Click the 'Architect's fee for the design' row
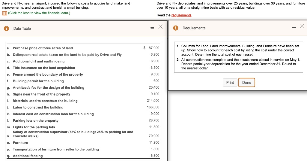307x161 pixels. tap(49, 88)
